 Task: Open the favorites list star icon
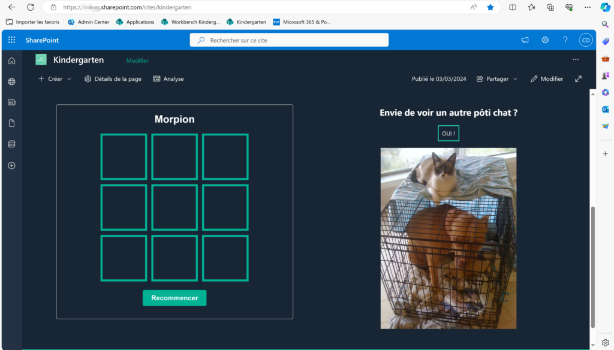click(x=531, y=7)
